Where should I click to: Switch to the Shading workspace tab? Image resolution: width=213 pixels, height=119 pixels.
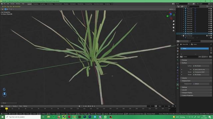pyautogui.click(x=66, y=4)
